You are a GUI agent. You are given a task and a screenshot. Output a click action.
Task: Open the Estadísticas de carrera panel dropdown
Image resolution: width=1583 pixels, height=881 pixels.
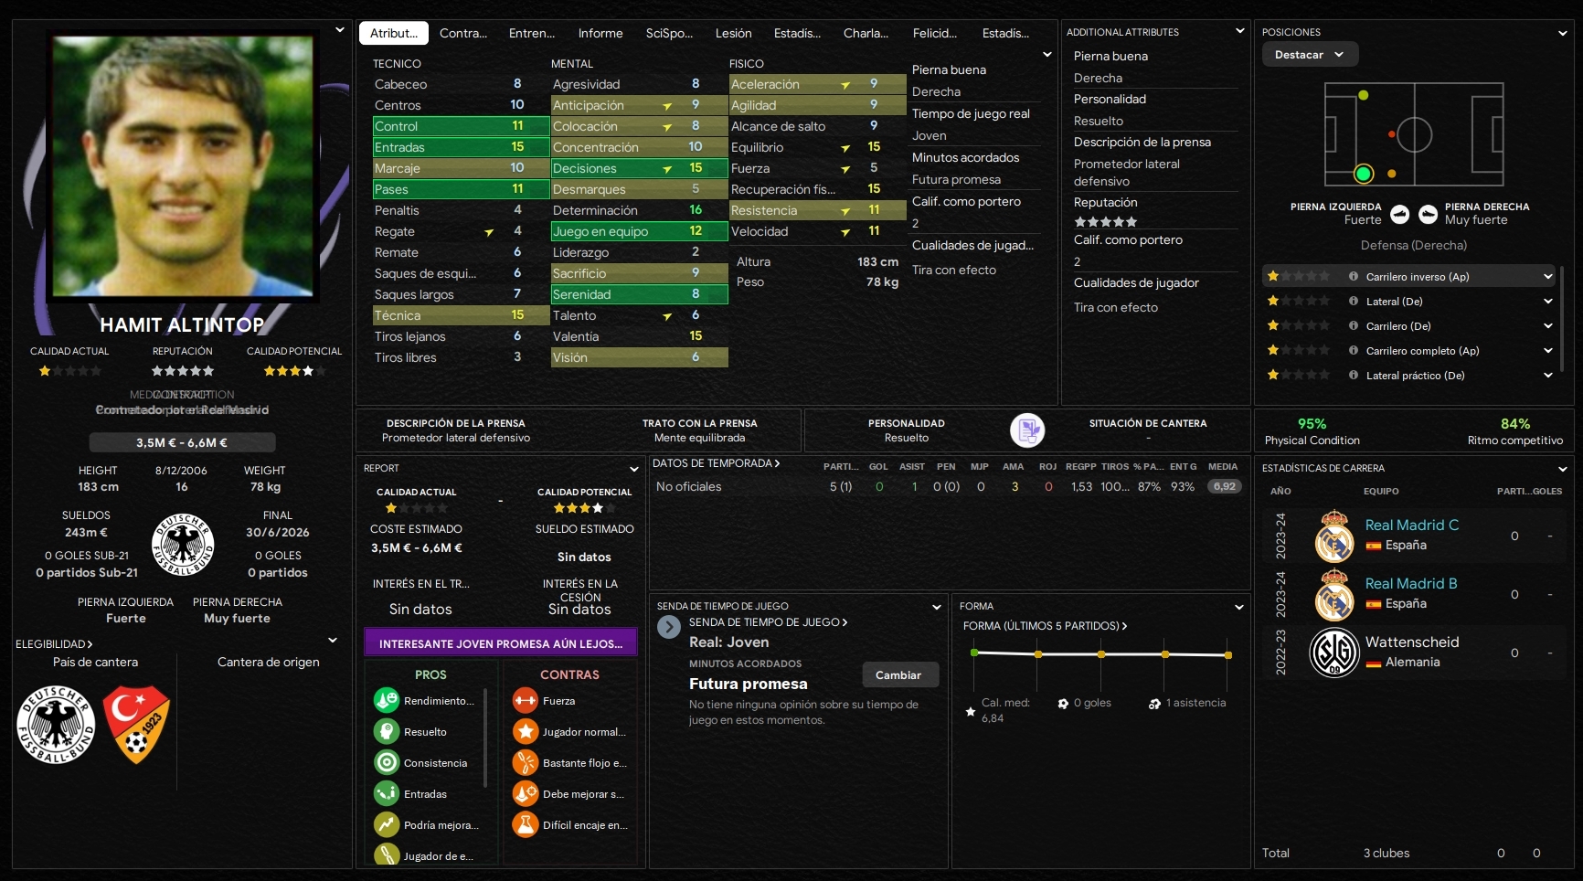click(x=1562, y=469)
